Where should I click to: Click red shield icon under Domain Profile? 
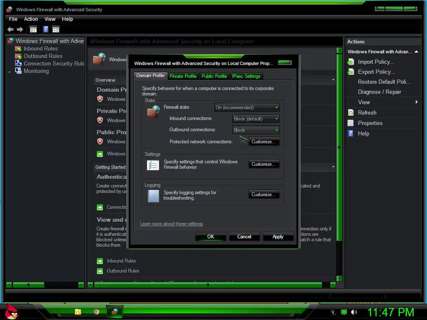(x=100, y=99)
